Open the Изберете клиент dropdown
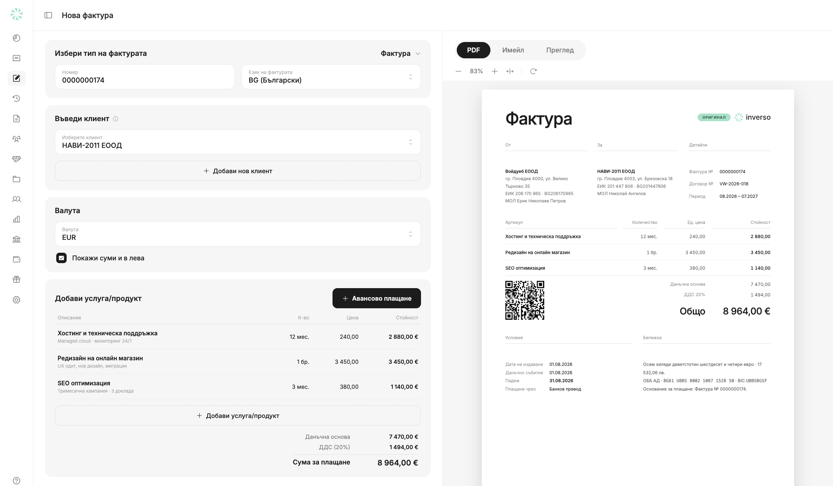Image resolution: width=833 pixels, height=486 pixels. pos(238,142)
